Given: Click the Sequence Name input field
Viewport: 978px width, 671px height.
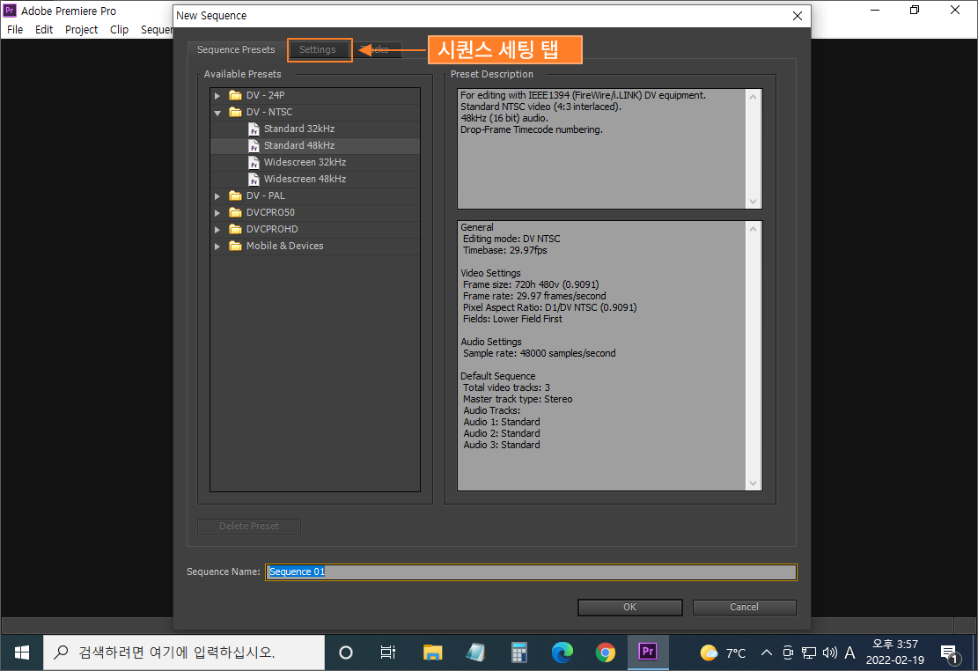Looking at the screenshot, I should (531, 571).
